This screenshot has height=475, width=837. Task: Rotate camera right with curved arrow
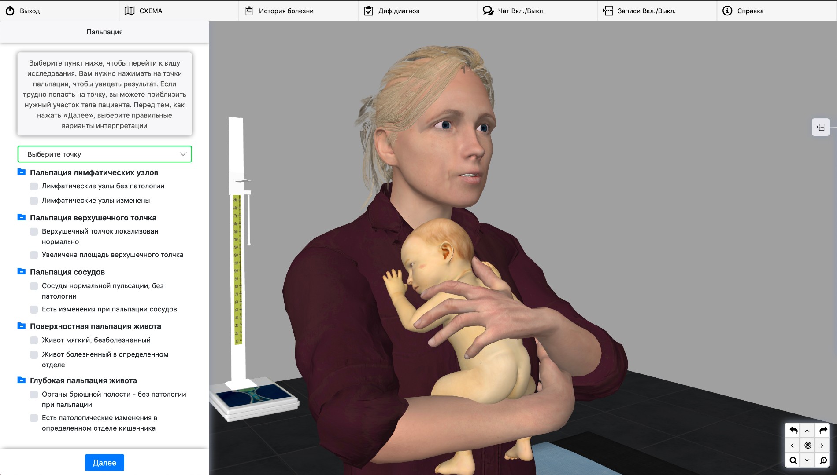click(x=822, y=430)
